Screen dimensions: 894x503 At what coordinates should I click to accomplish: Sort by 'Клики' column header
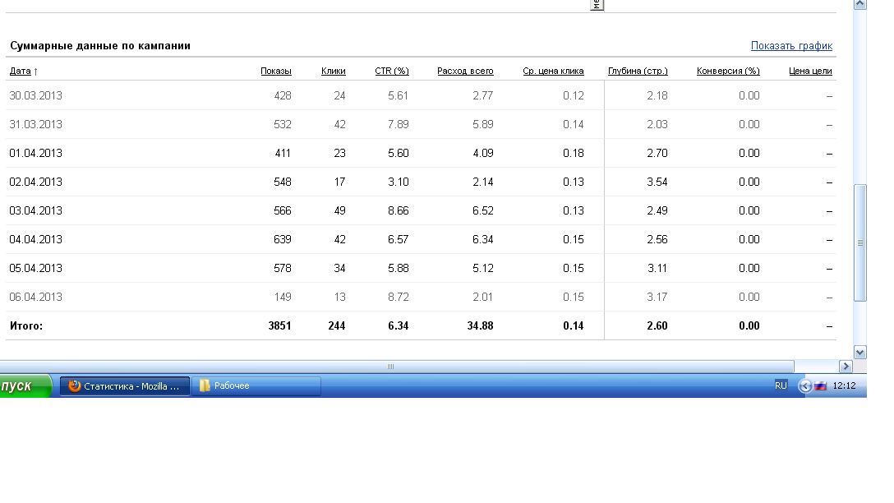pos(333,72)
